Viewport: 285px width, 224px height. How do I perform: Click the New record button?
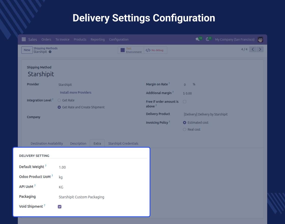click(27, 50)
